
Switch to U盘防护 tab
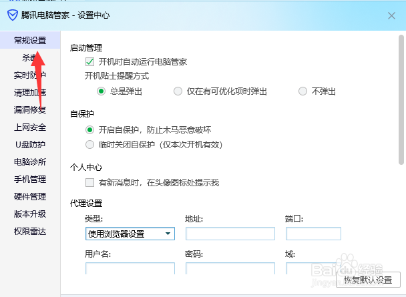click(x=30, y=144)
